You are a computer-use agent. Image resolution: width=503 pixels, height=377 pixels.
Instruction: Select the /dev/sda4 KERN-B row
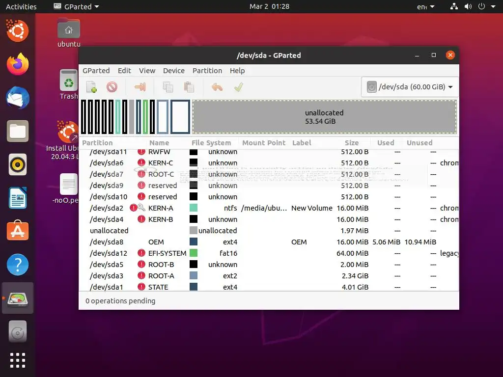269,219
